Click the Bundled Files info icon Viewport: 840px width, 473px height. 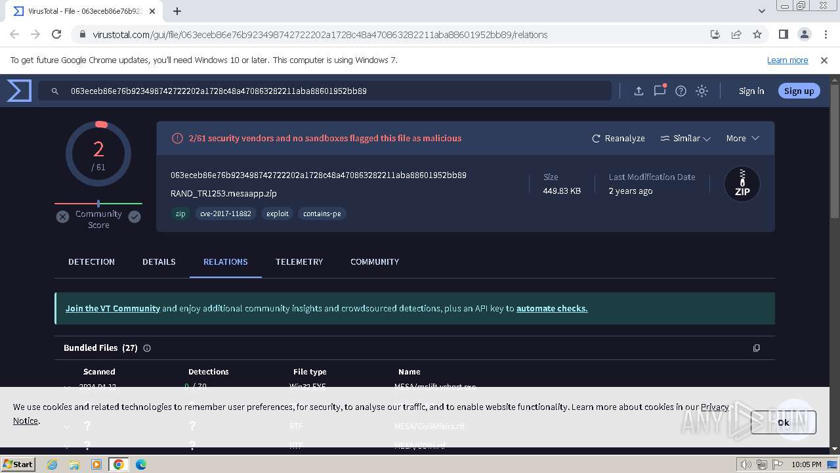pyautogui.click(x=147, y=348)
